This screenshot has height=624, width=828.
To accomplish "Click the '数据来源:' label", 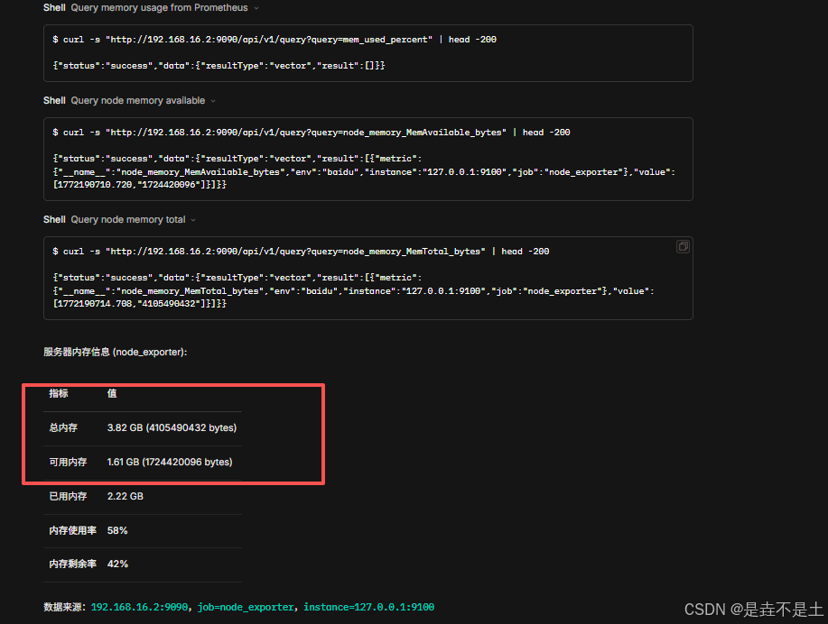I will click(x=65, y=607).
